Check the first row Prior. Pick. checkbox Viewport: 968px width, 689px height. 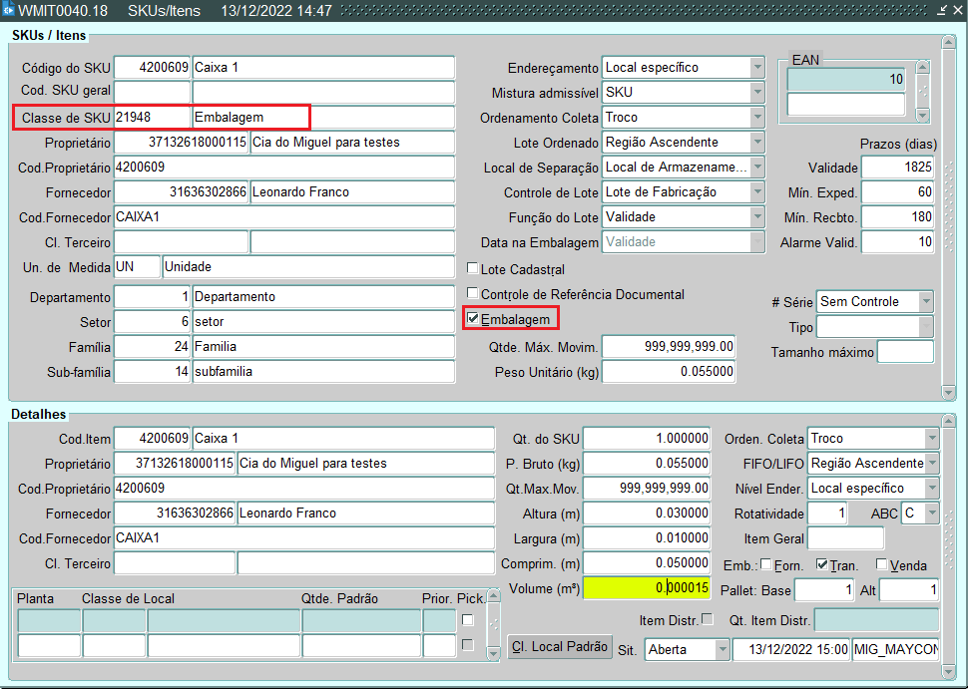pyautogui.click(x=468, y=620)
